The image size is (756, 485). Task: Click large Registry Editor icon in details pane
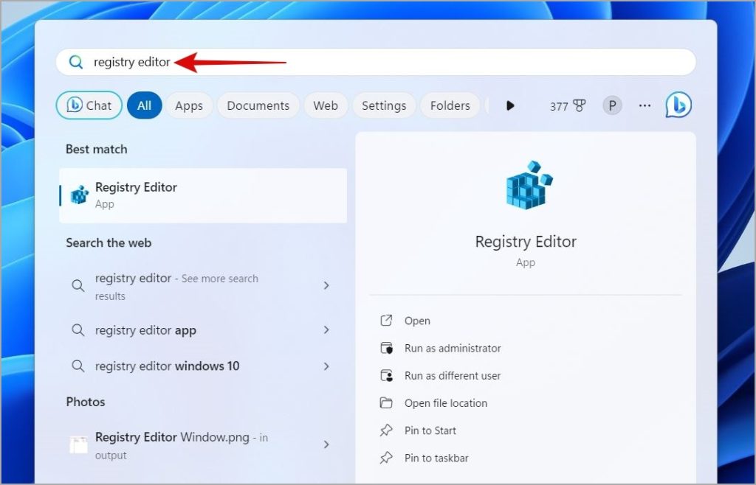coord(529,185)
